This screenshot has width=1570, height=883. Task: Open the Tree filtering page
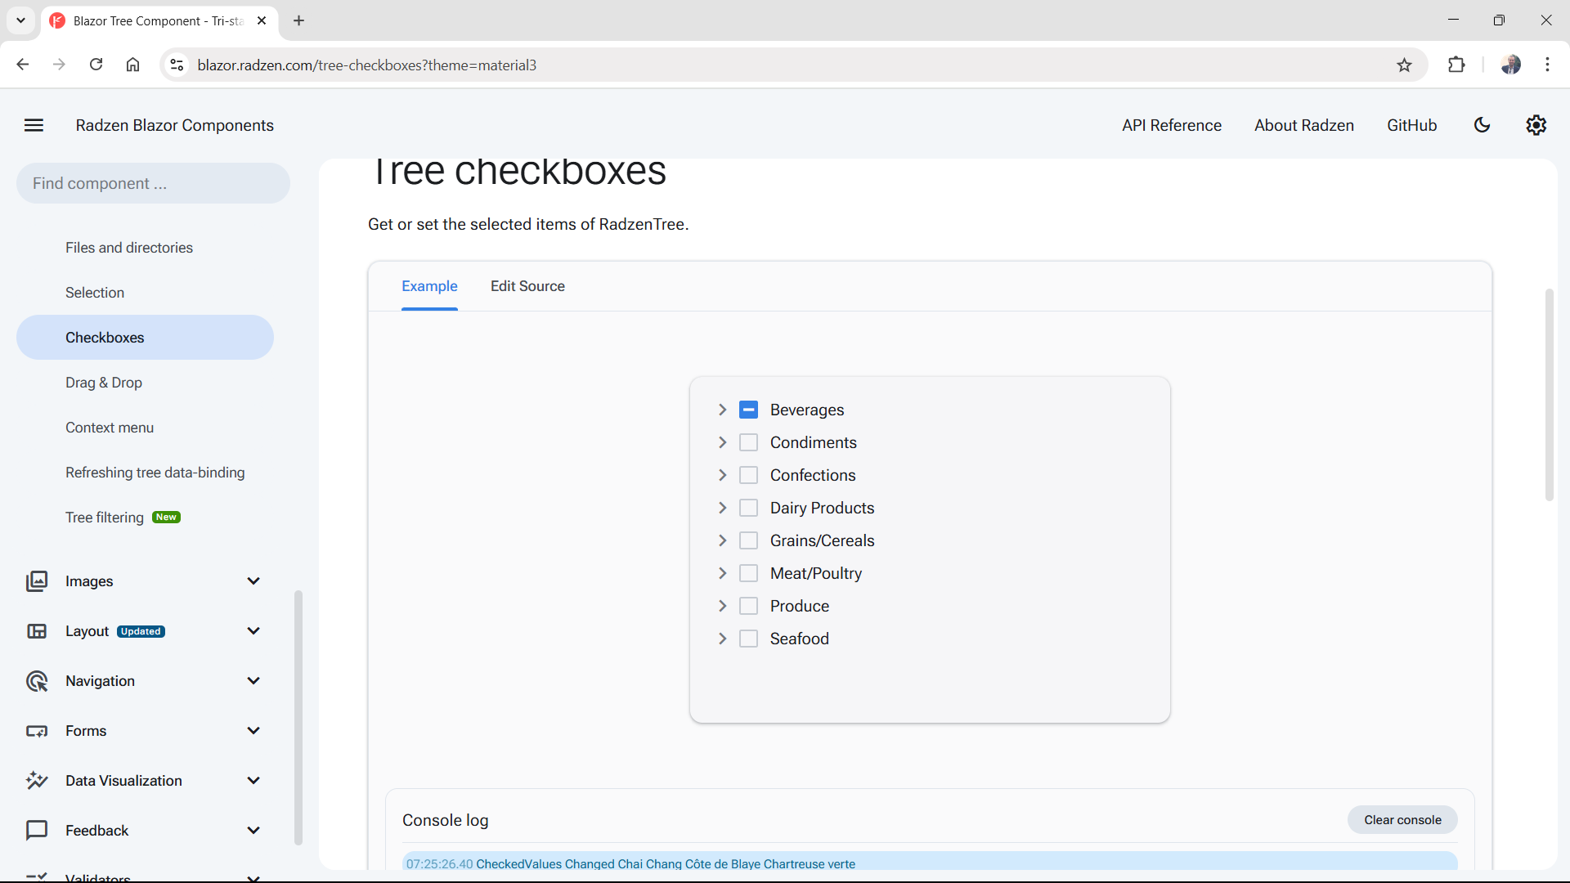click(105, 517)
